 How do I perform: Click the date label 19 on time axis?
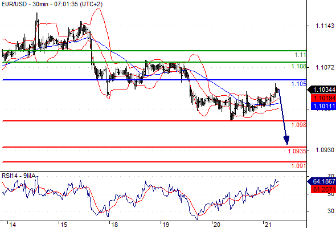tap(166, 225)
